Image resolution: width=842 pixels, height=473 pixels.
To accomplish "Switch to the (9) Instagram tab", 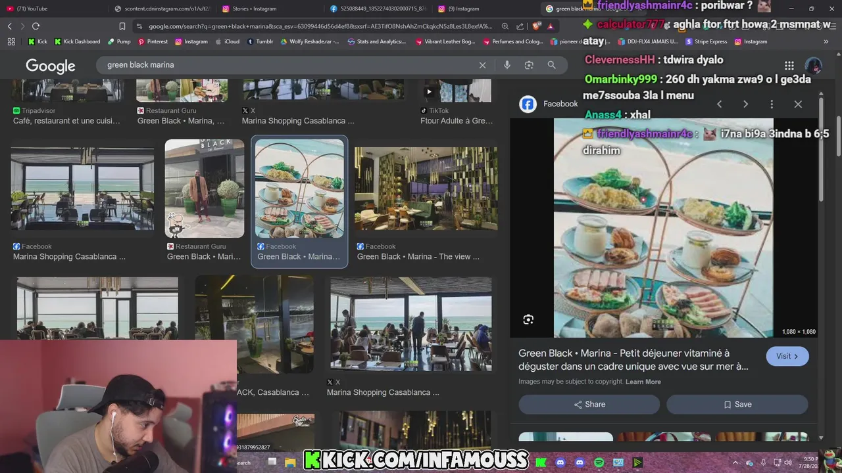I will (487, 9).
